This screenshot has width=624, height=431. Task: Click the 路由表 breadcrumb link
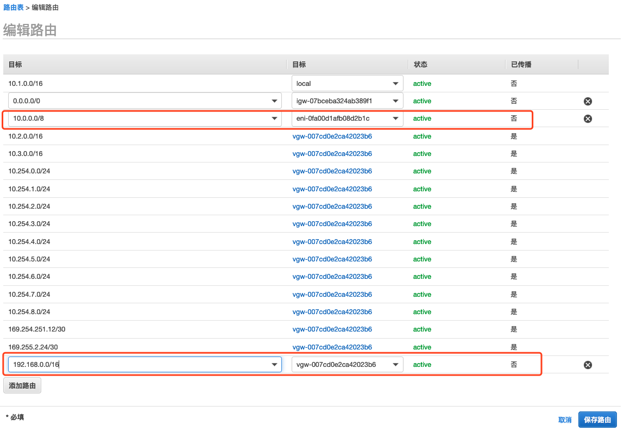[x=13, y=8]
